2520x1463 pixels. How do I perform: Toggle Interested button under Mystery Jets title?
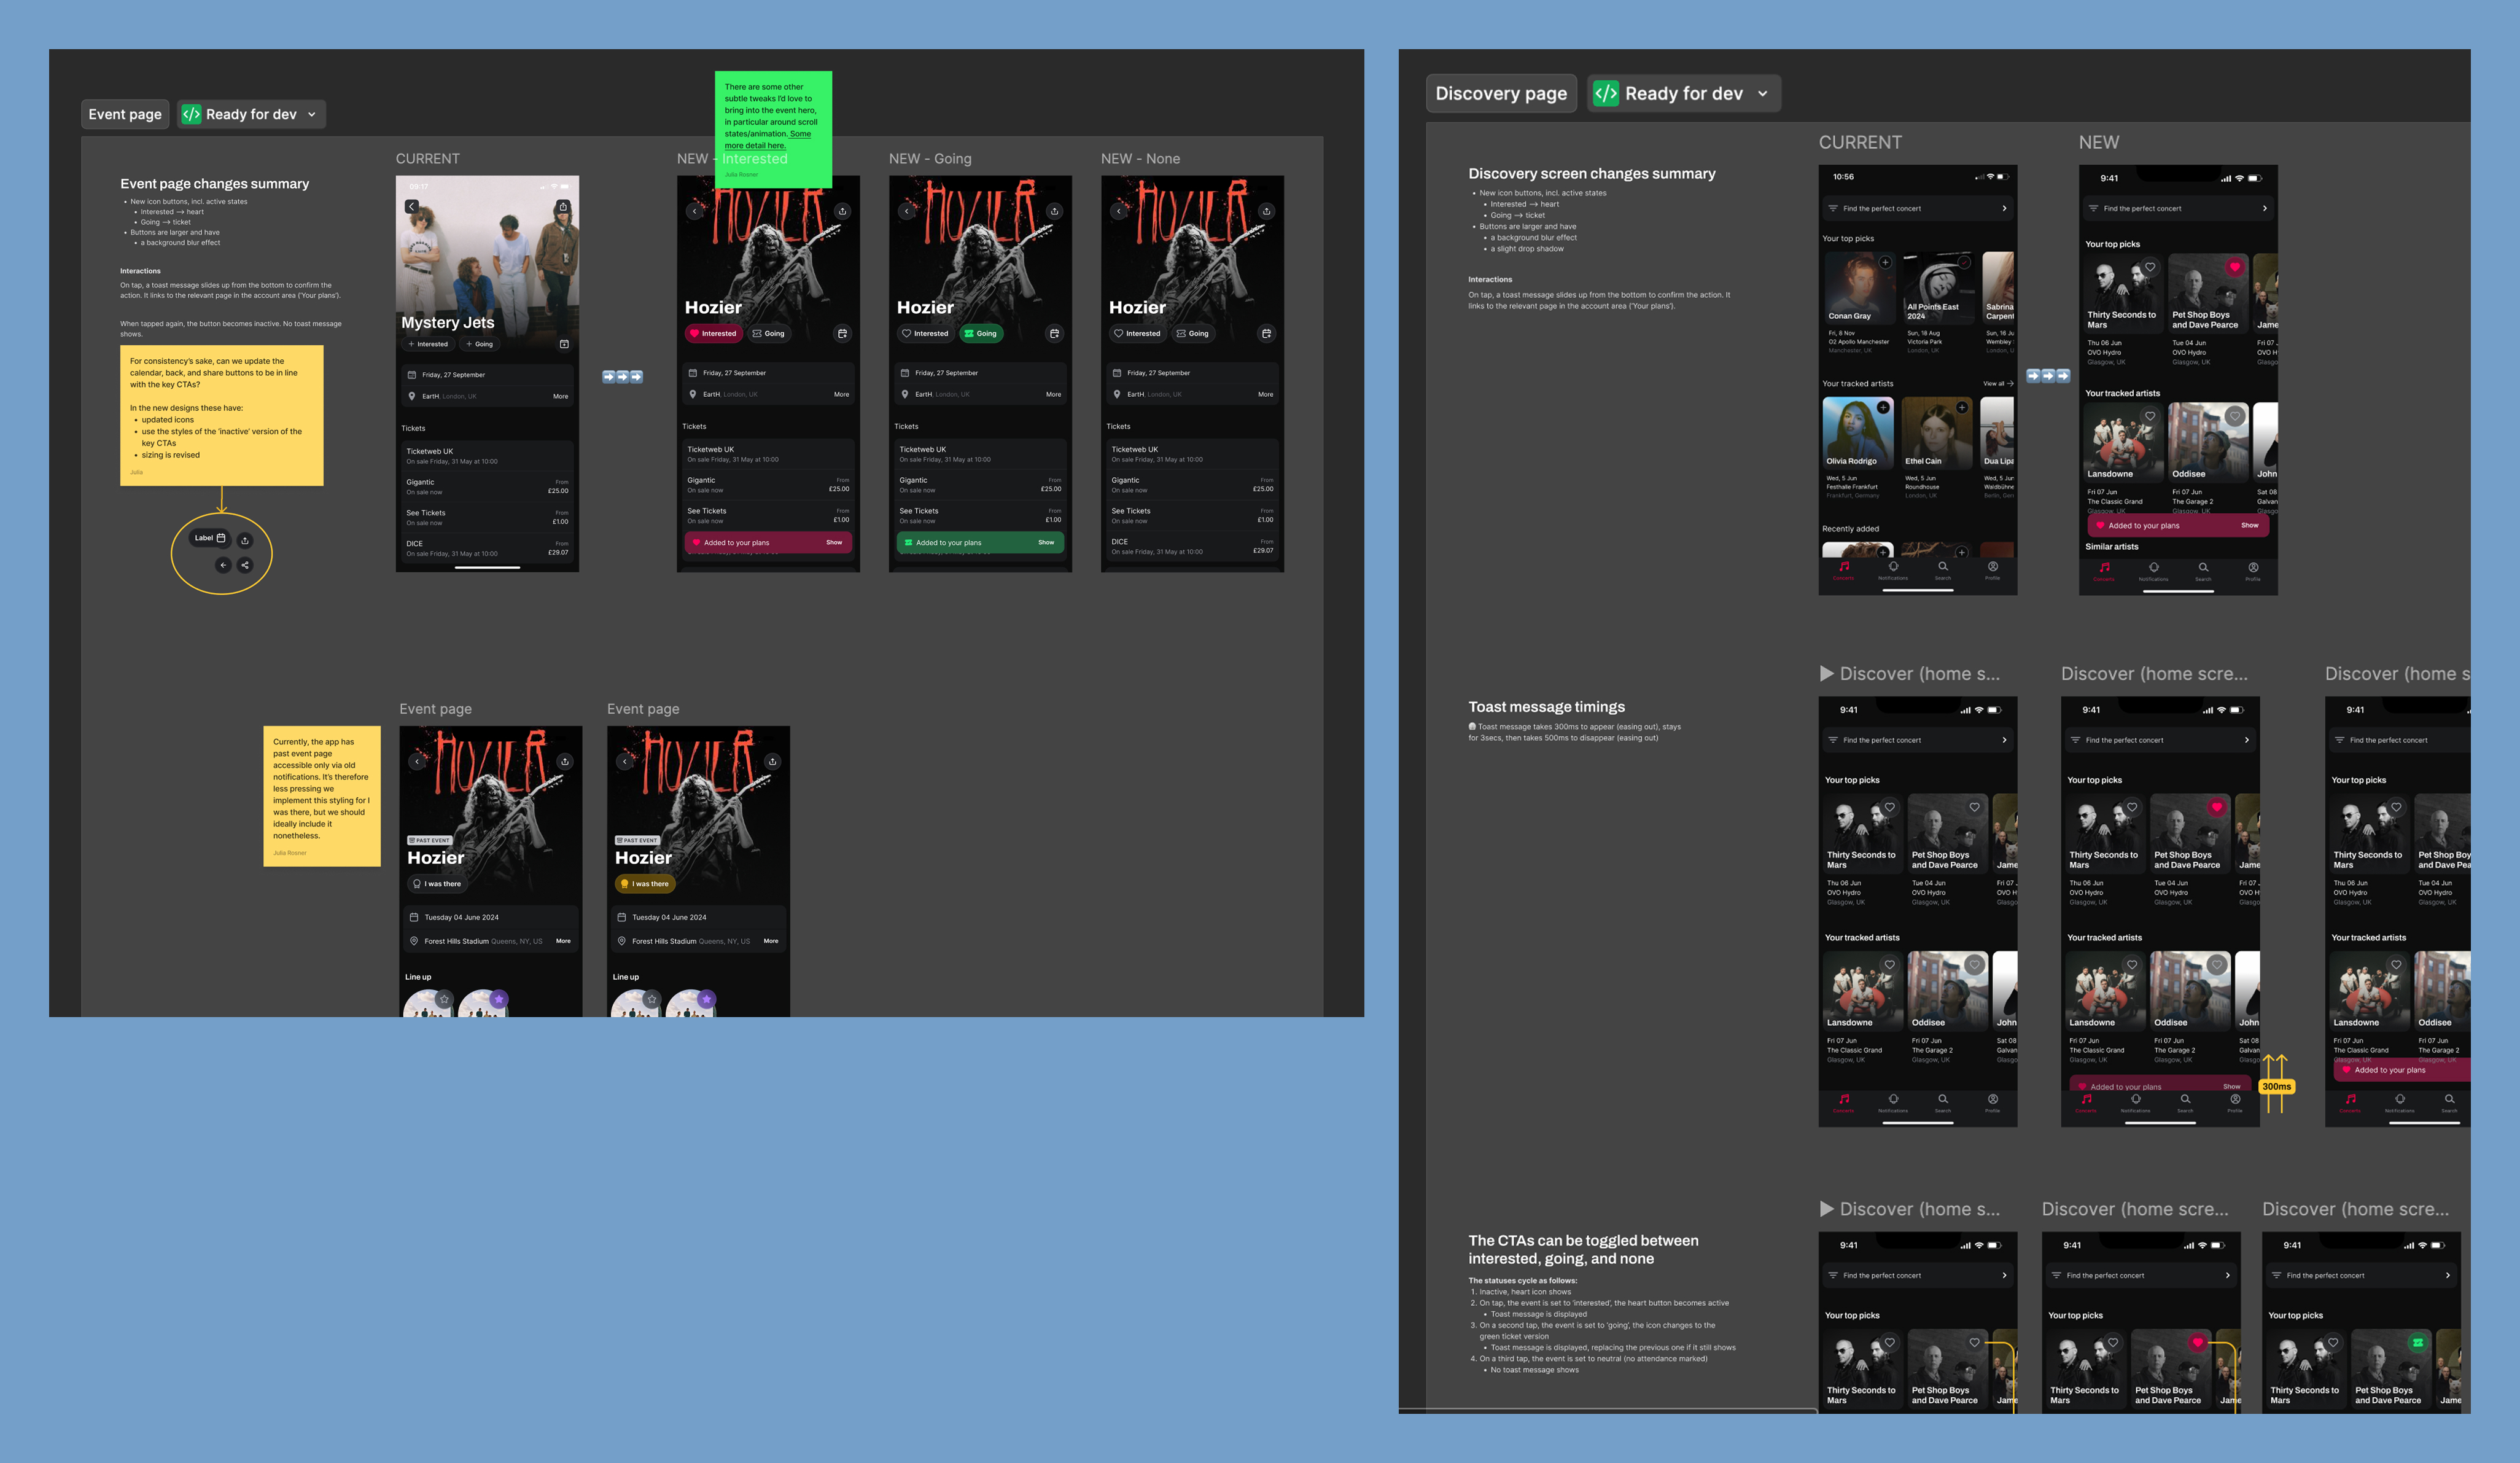click(x=428, y=344)
